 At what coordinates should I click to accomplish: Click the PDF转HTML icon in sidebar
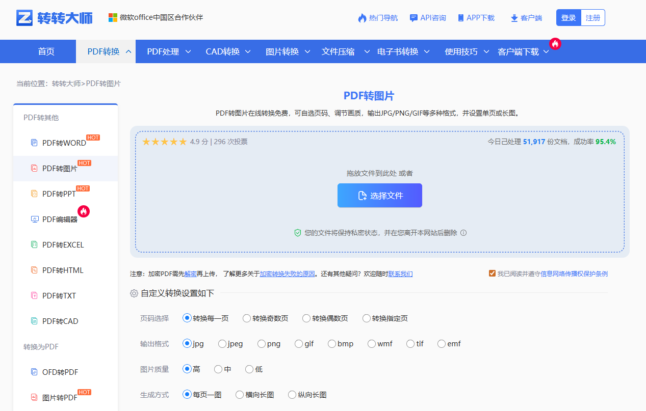pyautogui.click(x=35, y=270)
